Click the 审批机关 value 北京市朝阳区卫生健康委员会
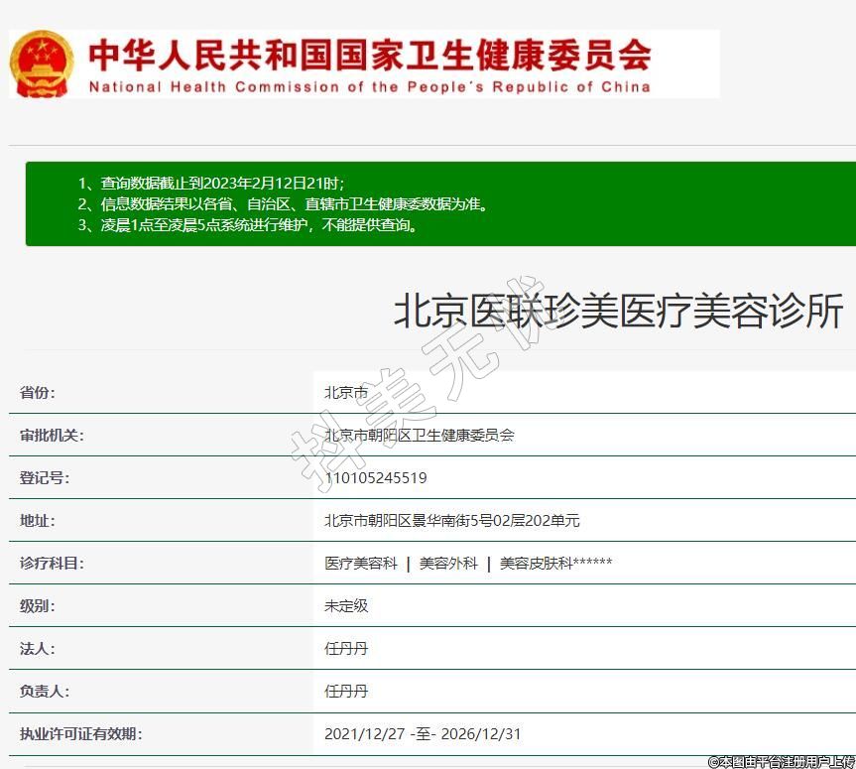The height and width of the screenshot is (769, 856). [419, 435]
